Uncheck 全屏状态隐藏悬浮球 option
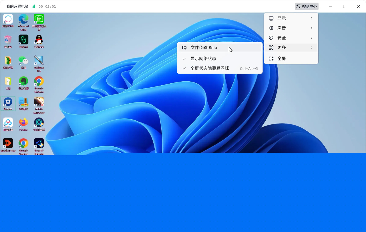Image resolution: width=366 pixels, height=232 pixels. tap(210, 68)
